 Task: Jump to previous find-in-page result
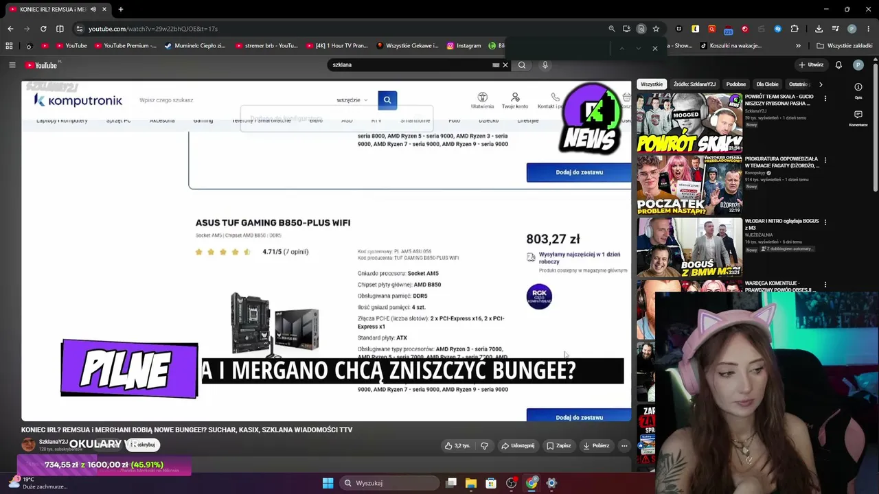pos(621,49)
